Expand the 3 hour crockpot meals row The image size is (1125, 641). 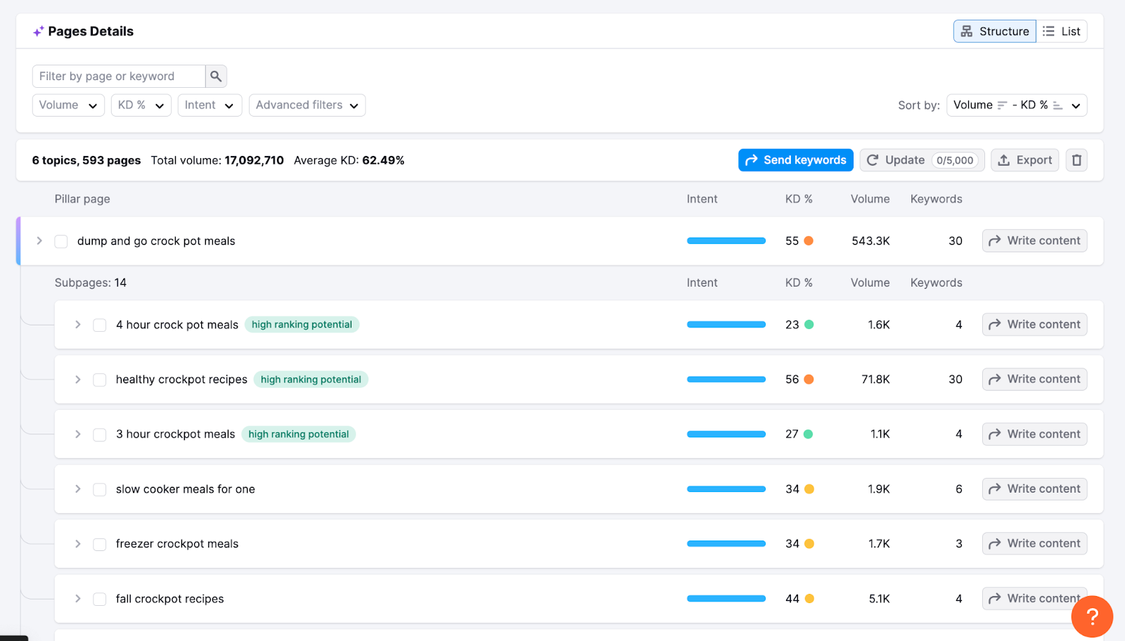pyautogui.click(x=78, y=434)
